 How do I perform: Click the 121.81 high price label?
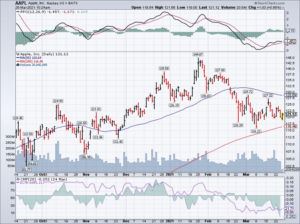pos(96,109)
